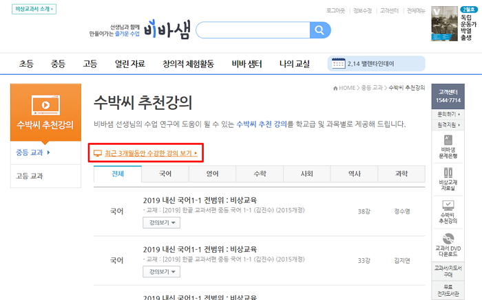Click 38강 lecture count
Screen dimensions: 482x300
[x=364, y=211]
